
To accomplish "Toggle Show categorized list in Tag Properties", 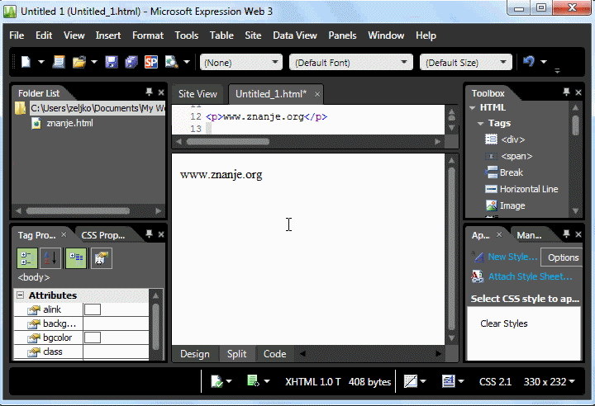I will tap(27, 258).
